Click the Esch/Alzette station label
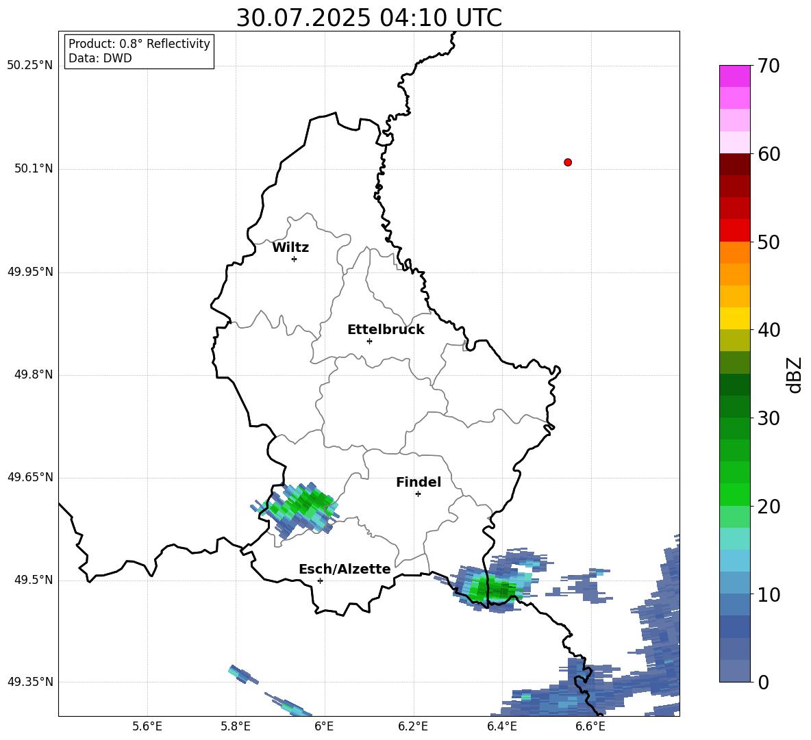The image size is (811, 740). pos(345,569)
